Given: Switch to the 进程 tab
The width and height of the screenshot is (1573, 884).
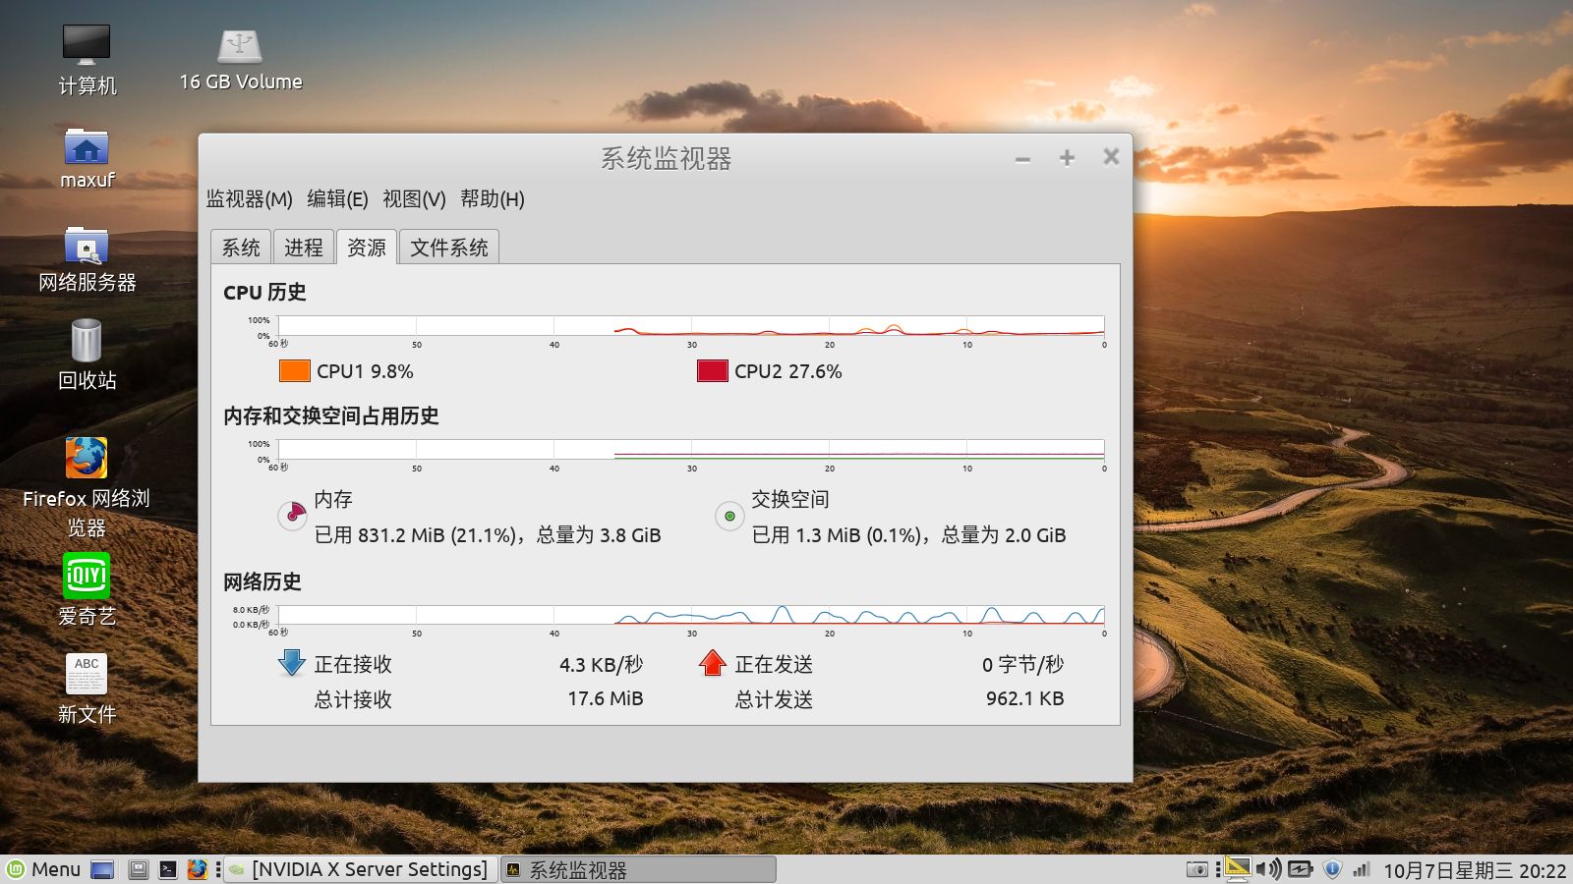Looking at the screenshot, I should [305, 248].
